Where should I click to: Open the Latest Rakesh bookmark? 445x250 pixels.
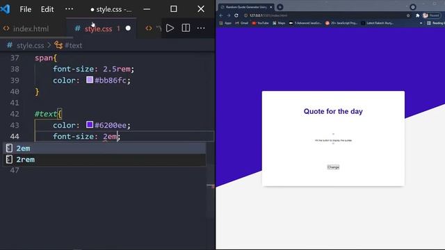[377, 23]
